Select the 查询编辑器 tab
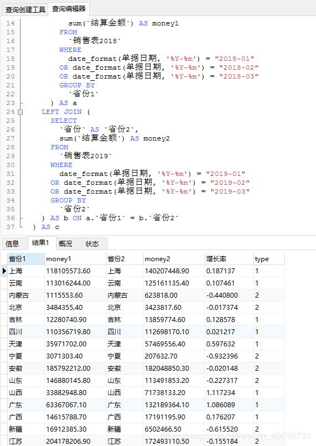 (69, 9)
